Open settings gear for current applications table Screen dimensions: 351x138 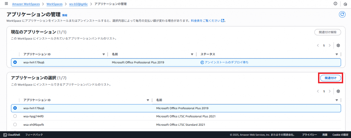coord(338,45)
